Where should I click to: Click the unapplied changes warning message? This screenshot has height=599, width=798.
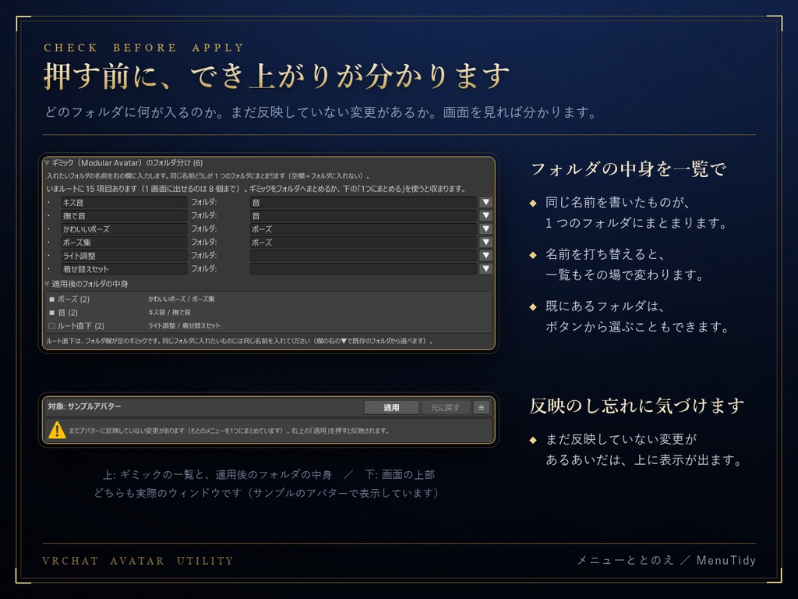(229, 431)
